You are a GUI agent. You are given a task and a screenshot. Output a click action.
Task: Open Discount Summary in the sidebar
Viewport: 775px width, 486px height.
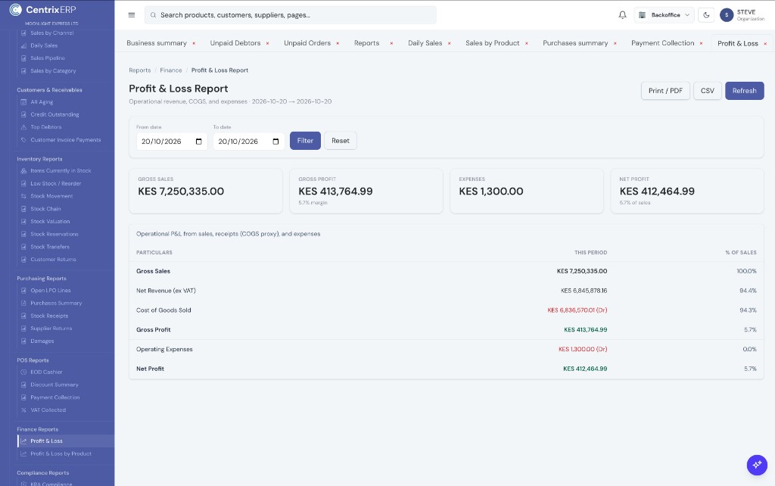tap(54, 385)
